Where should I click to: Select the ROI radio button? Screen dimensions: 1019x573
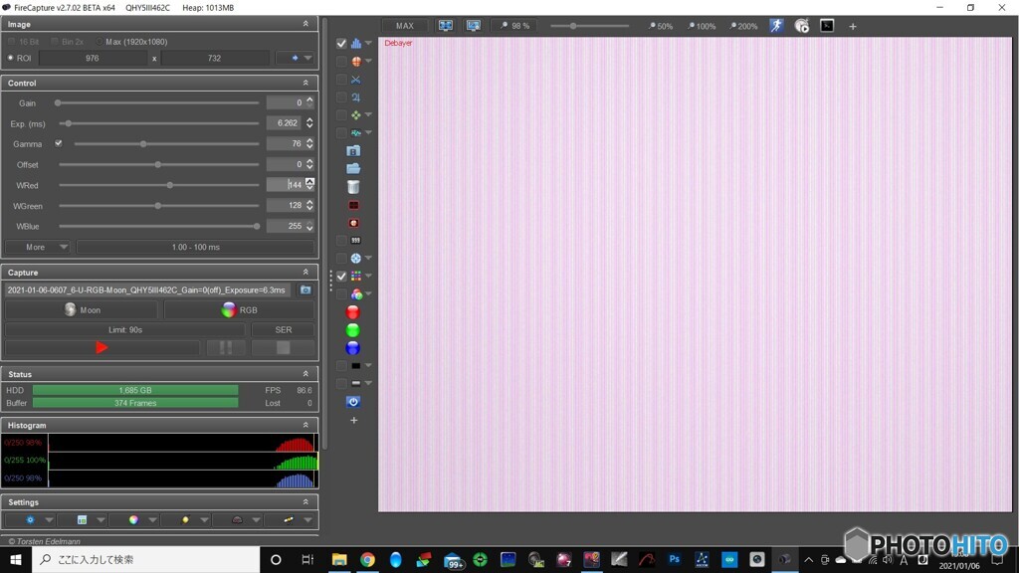coord(11,59)
